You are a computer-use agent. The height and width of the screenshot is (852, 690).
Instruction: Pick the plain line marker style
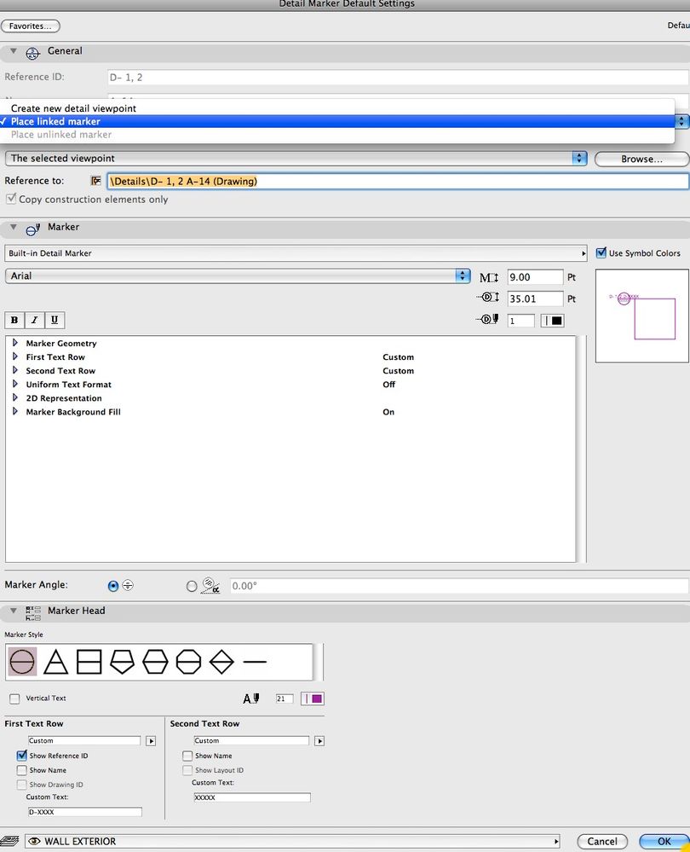point(255,662)
